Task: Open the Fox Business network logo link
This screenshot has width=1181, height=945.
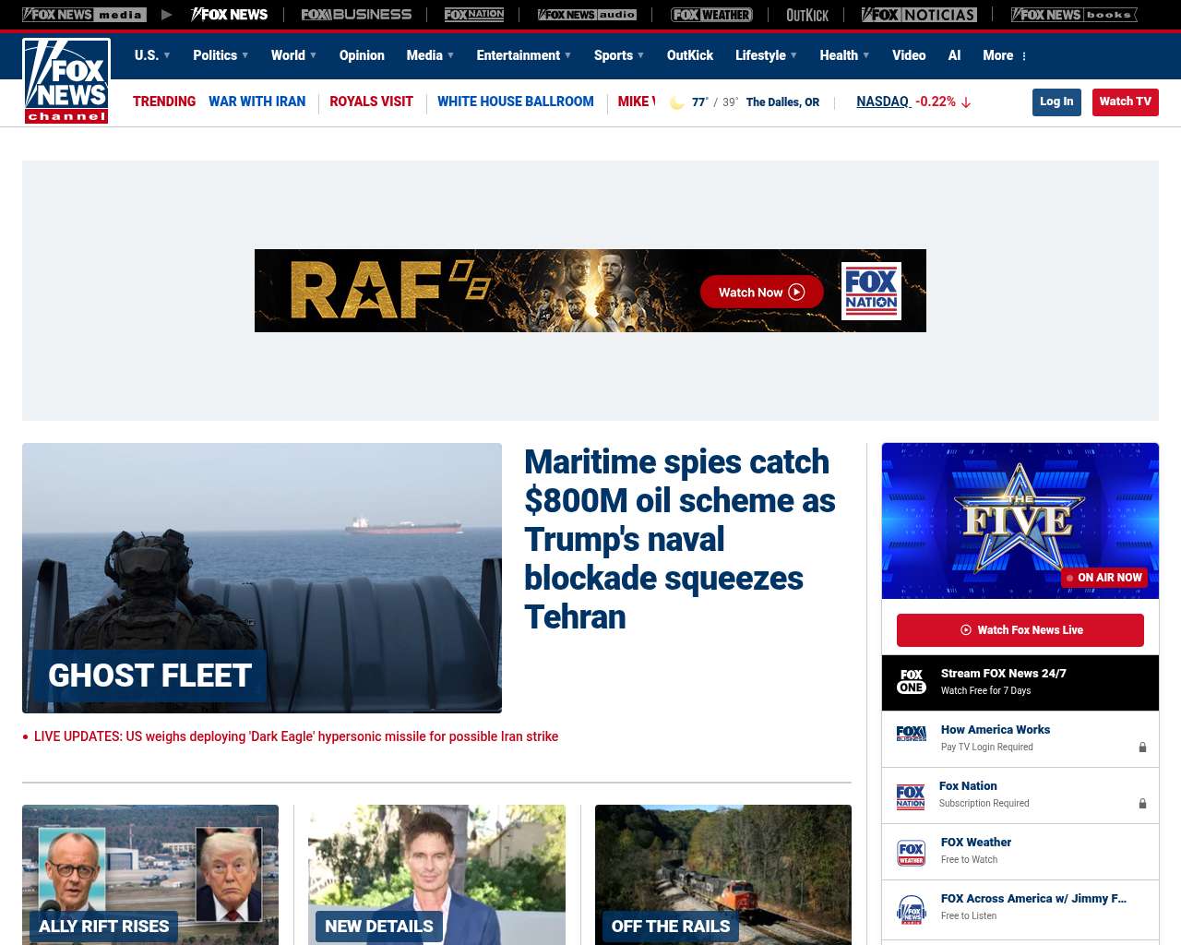Action: pos(356,15)
